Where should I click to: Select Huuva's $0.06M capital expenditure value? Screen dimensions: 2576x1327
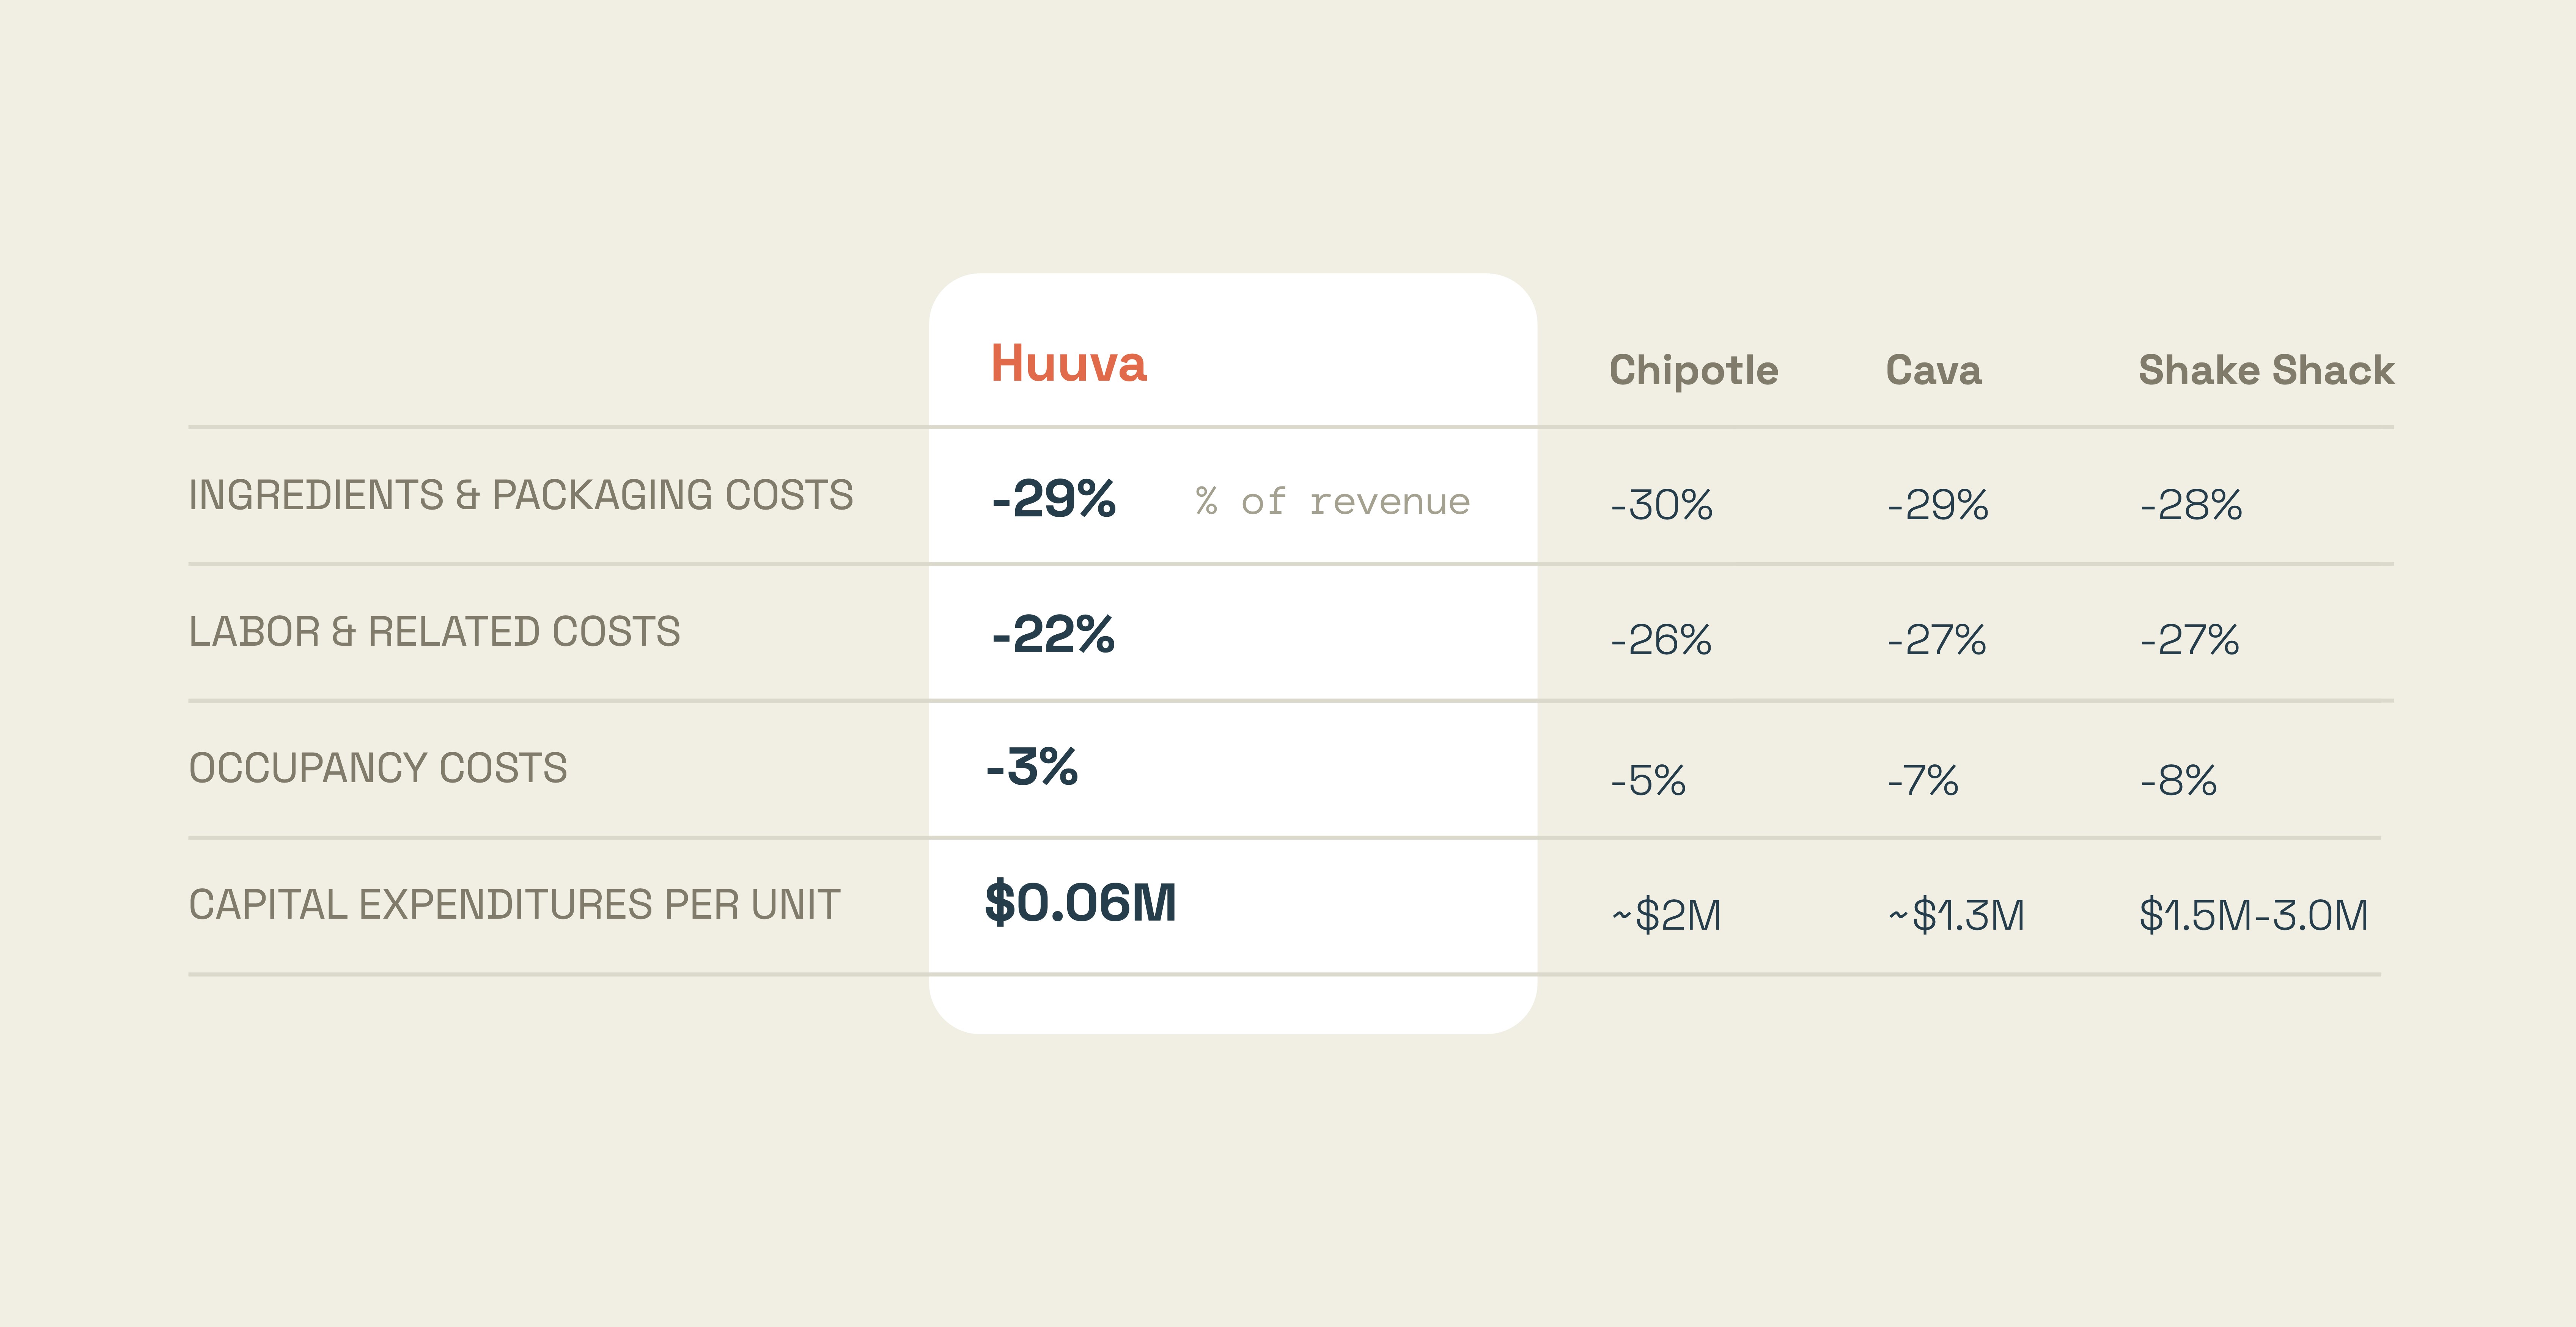pos(1081,902)
